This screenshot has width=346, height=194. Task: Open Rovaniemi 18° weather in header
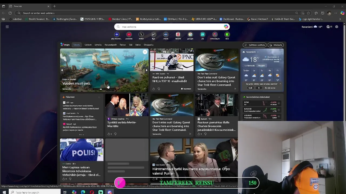312,27
